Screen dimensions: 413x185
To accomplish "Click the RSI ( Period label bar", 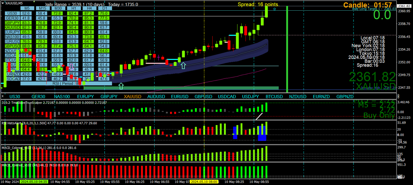I will click(x=65, y=83).
